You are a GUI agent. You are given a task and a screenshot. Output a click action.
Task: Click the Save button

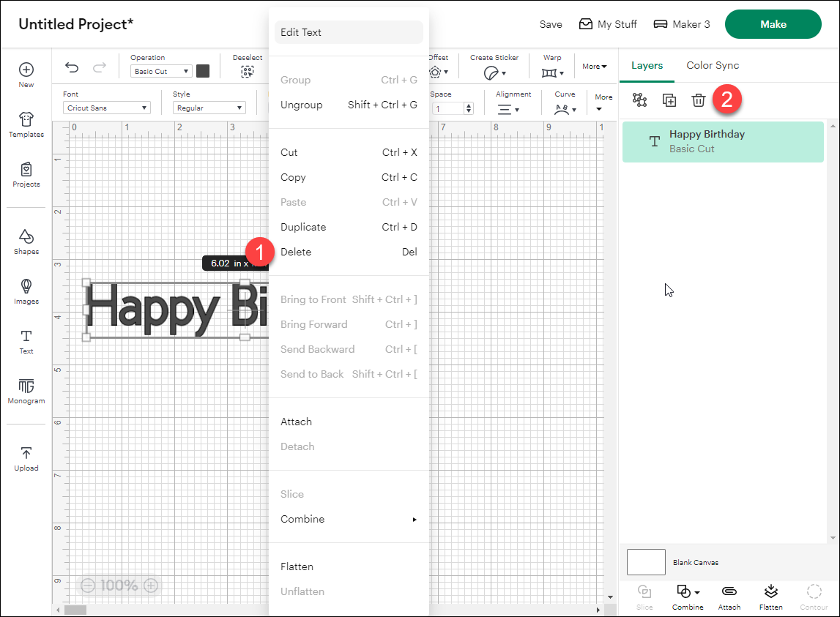551,24
